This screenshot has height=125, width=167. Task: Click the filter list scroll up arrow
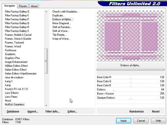click(46, 12)
